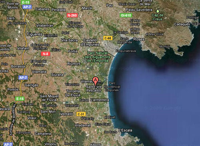Image resolution: width=200 pixels, height=146 pixels.
Task: Click the Riumors label
Action: point(74,64)
